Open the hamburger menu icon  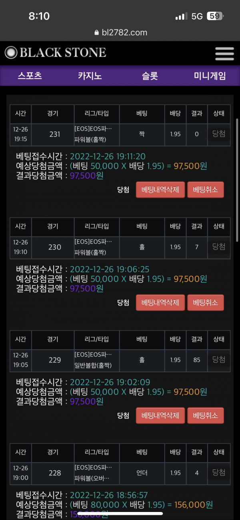[224, 54]
